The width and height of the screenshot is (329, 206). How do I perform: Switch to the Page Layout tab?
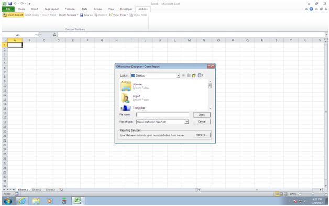click(x=51, y=9)
